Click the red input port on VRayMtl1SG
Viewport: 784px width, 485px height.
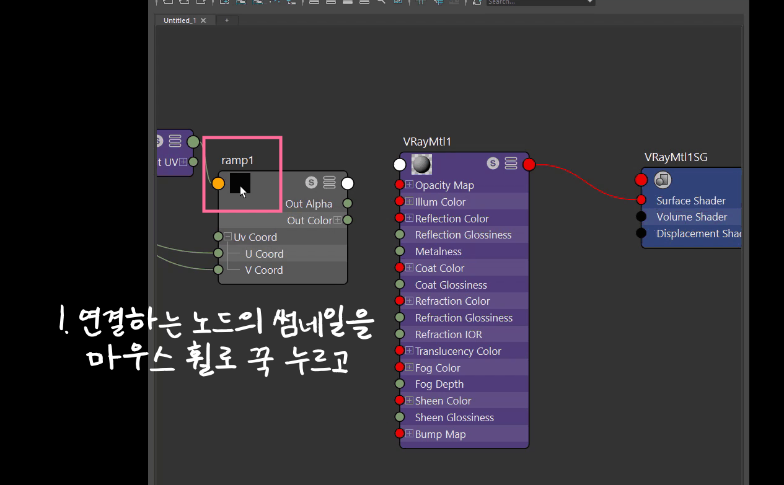pyautogui.click(x=641, y=180)
